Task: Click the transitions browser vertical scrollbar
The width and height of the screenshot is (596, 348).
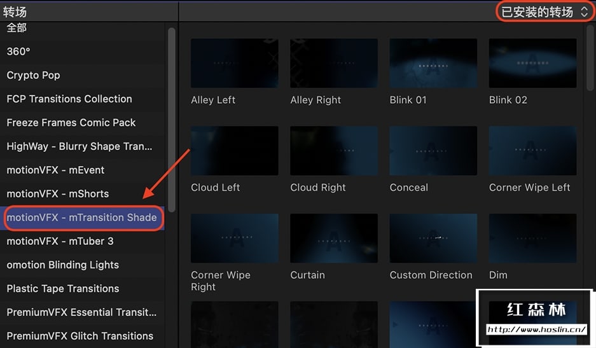Action: click(x=590, y=57)
